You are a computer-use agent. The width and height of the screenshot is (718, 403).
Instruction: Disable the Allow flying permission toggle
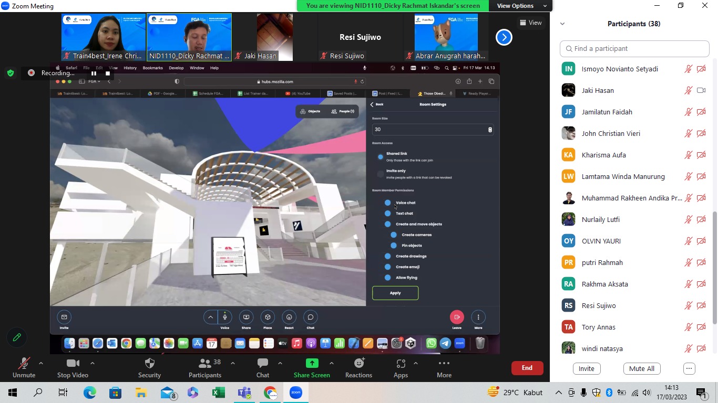[x=388, y=278]
